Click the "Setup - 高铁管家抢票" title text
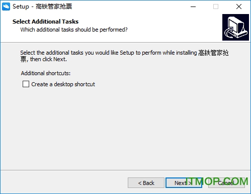The width and height of the screenshot is (251, 194). point(42,7)
